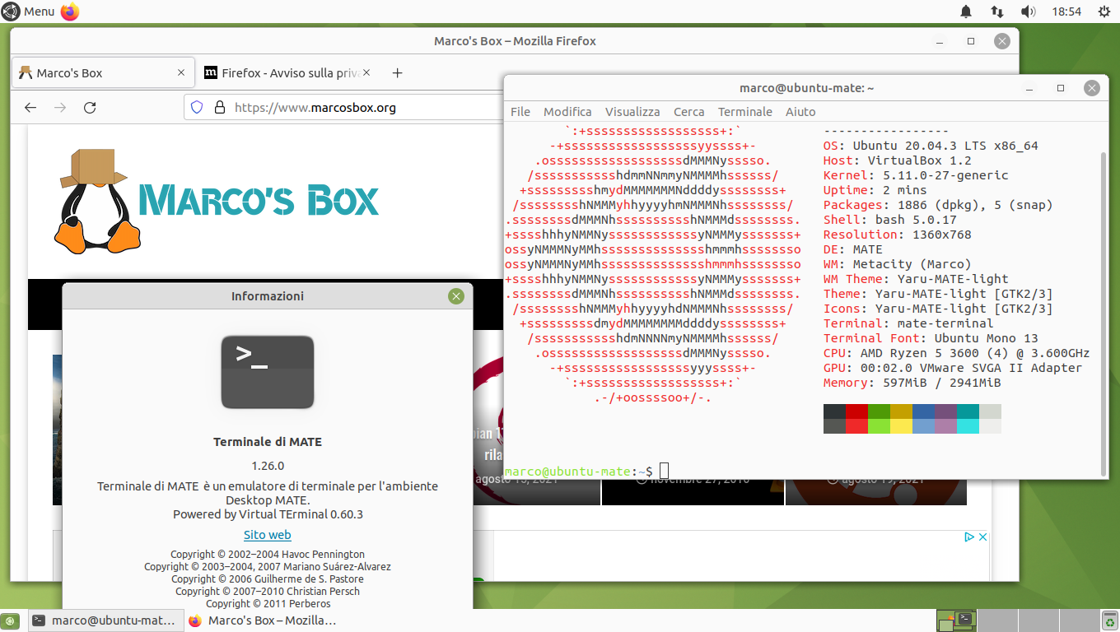The width and height of the screenshot is (1120, 632).
Task: Open the Visualizza menu
Action: pyautogui.click(x=632, y=112)
